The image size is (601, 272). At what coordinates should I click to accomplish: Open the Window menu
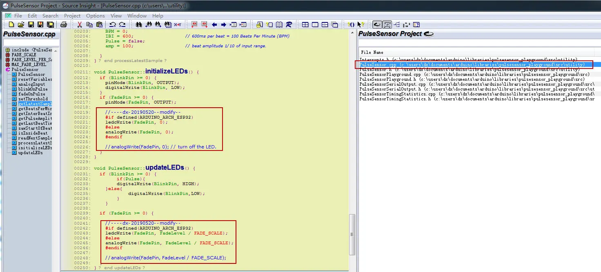point(137,15)
